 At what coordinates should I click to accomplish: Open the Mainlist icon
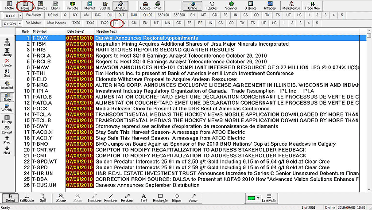pos(89,6)
